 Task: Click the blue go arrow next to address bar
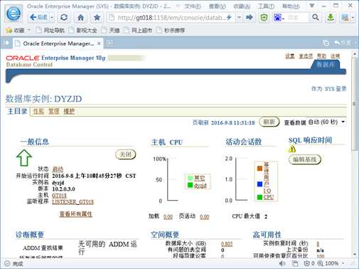click(250, 17)
